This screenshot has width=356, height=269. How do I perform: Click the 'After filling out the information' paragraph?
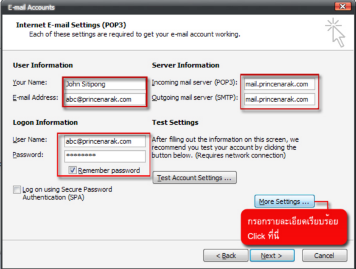(x=225, y=147)
